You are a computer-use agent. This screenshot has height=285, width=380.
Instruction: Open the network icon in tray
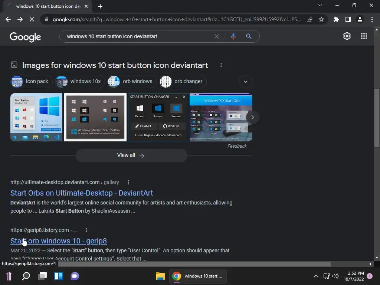coord(327,276)
